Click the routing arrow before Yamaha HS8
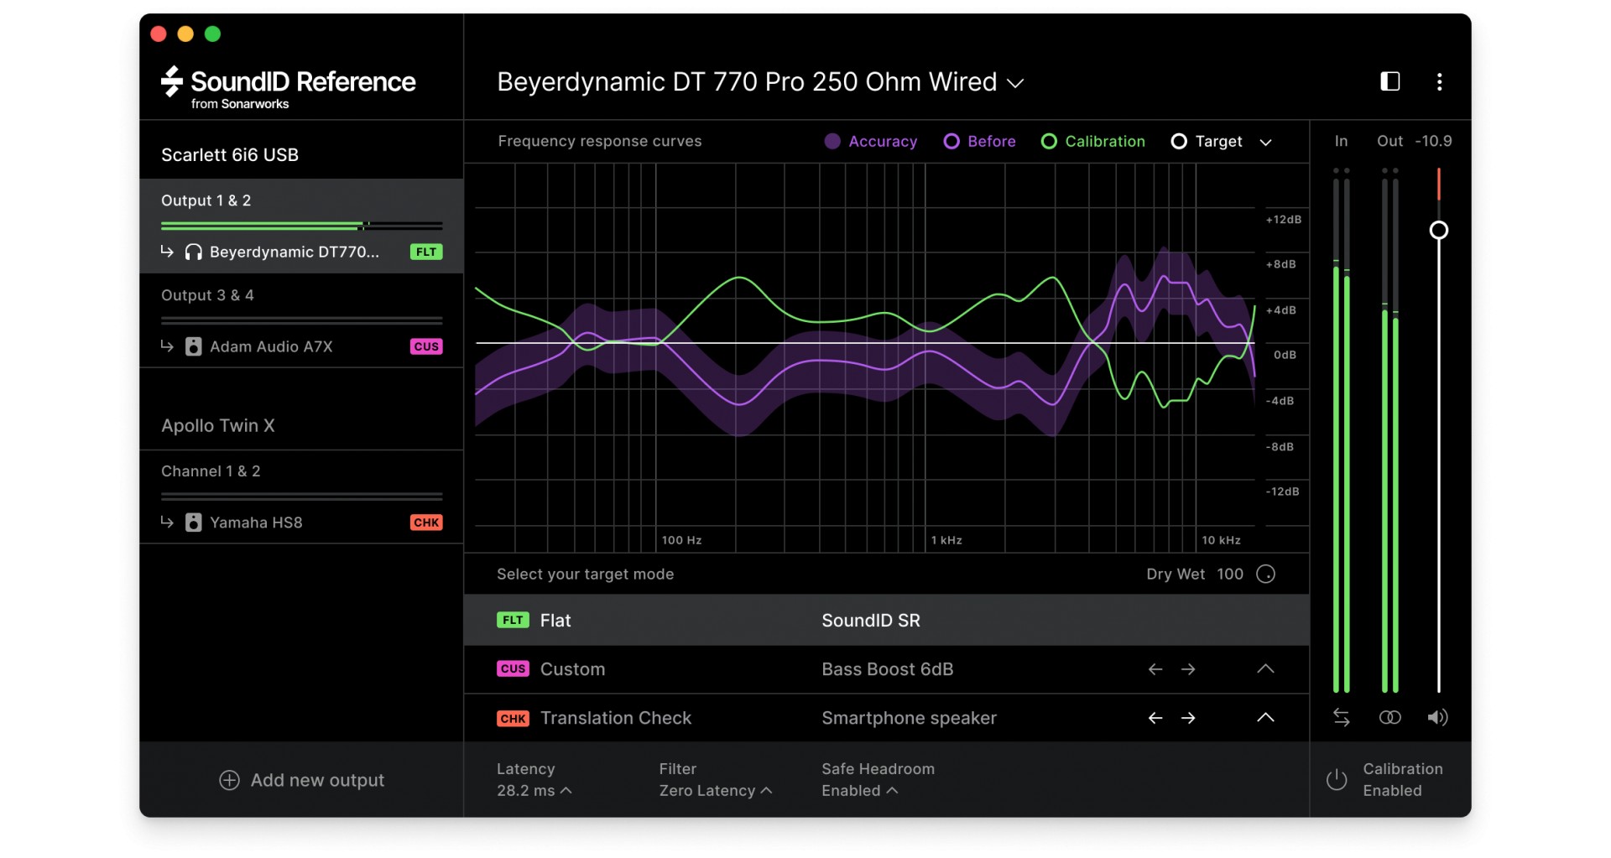 pos(167,522)
